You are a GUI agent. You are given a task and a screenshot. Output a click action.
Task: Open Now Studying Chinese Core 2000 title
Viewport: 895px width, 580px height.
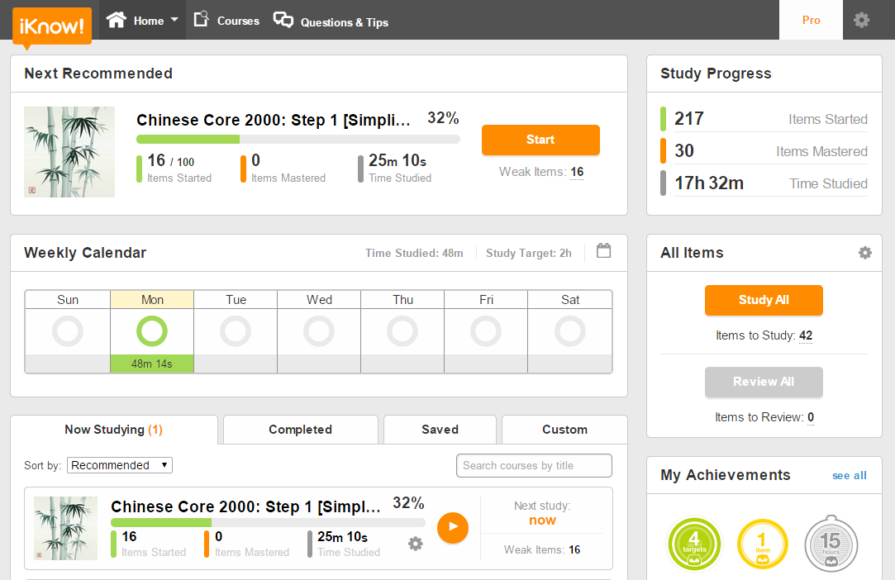pos(245,506)
